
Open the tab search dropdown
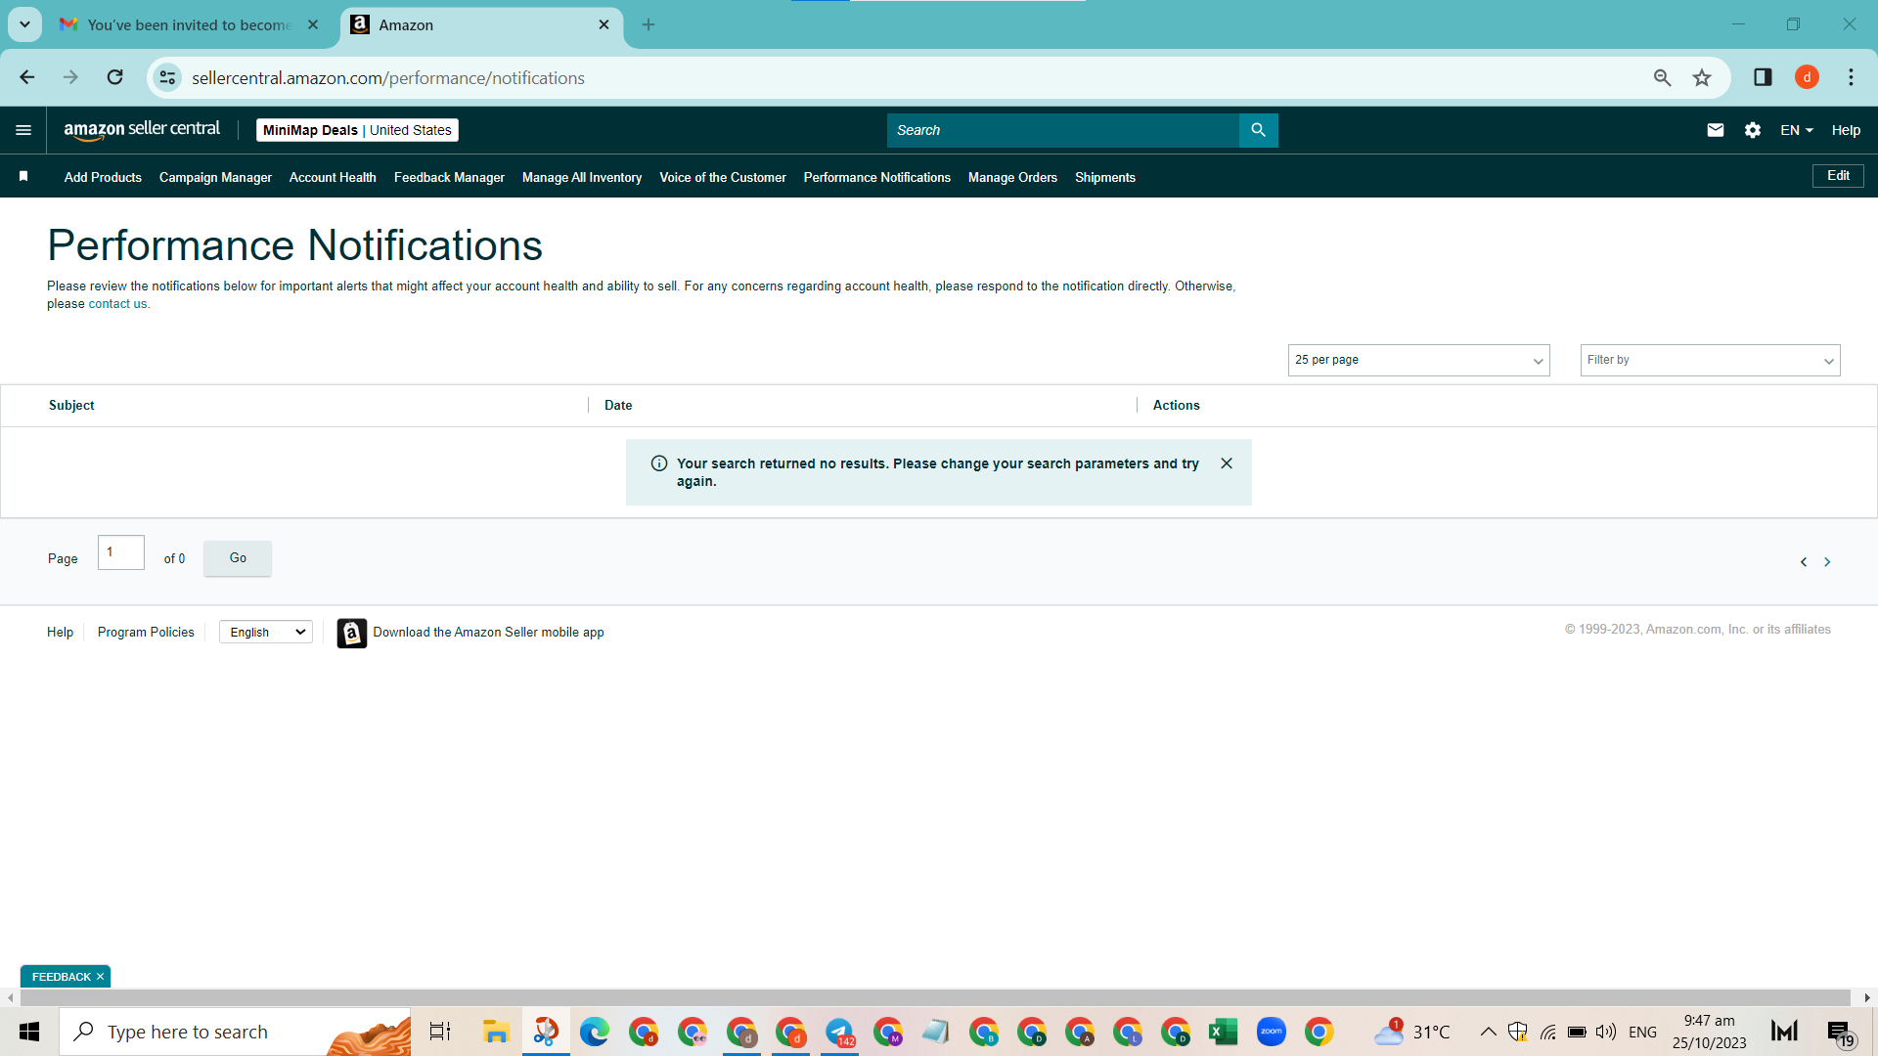click(24, 24)
